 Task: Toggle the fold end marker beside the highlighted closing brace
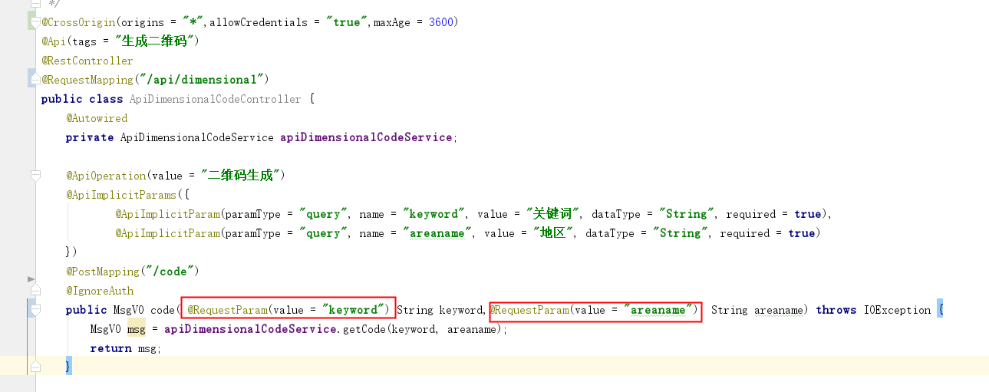[x=35, y=367]
